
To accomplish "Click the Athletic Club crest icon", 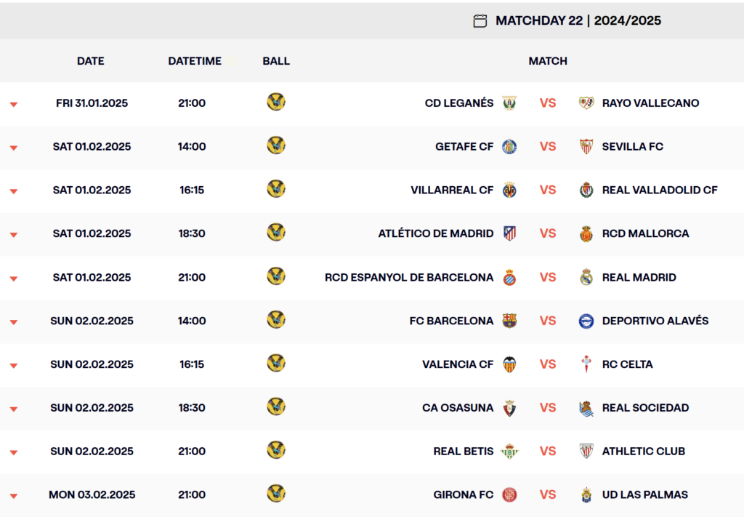I will pos(586,452).
